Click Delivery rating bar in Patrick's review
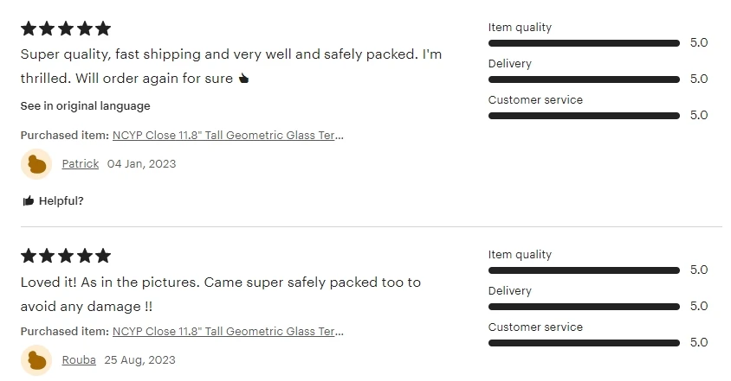Screen dimensions: 731x381 (584, 79)
